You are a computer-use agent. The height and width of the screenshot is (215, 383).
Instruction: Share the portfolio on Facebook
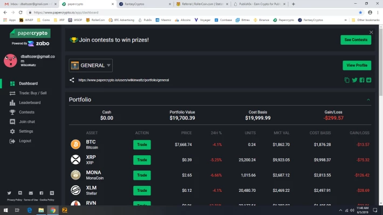(362, 80)
